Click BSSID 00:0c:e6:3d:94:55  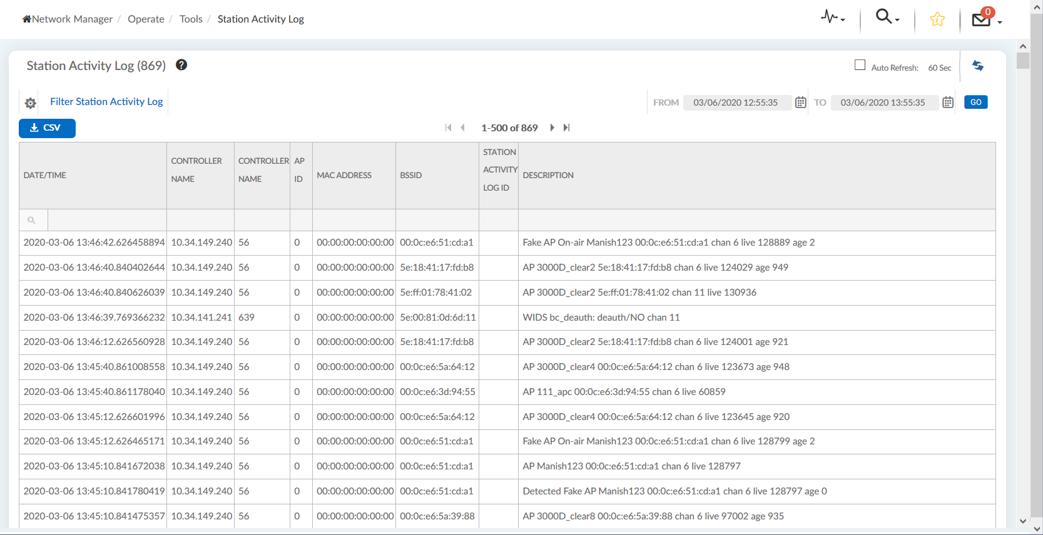point(437,392)
